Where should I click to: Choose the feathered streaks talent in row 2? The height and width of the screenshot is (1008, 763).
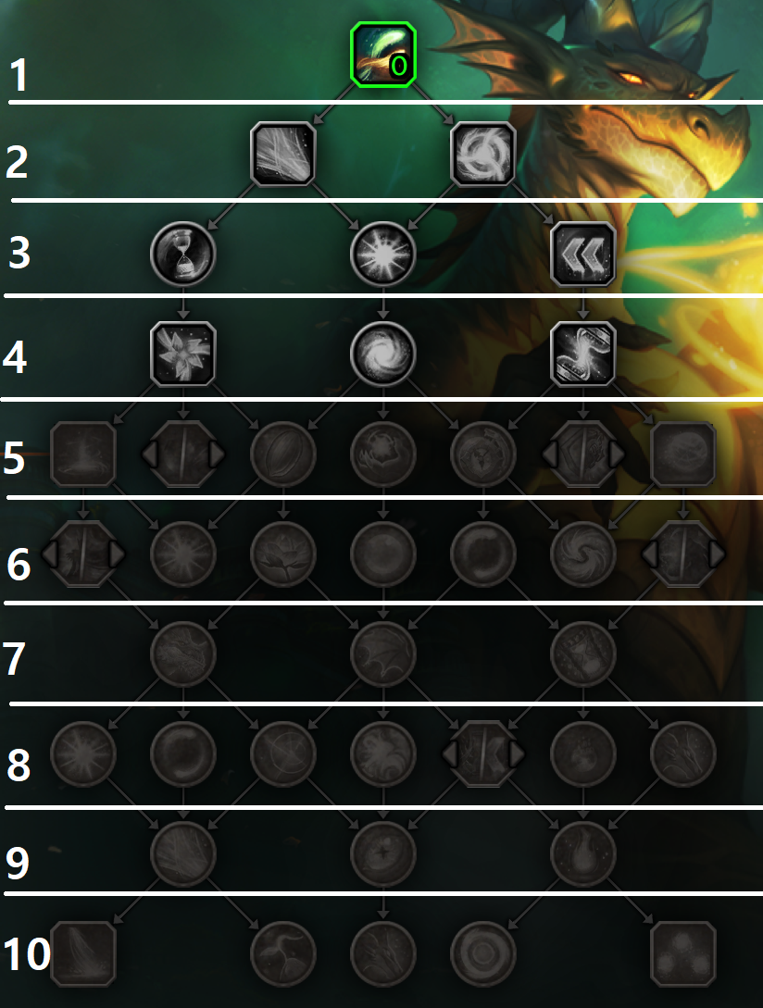tap(283, 155)
